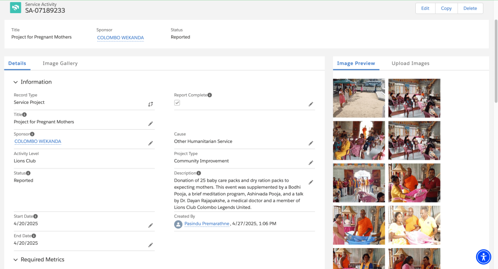The height and width of the screenshot is (269, 498).
Task: Edit the Project Type pencil icon
Action: point(311,163)
